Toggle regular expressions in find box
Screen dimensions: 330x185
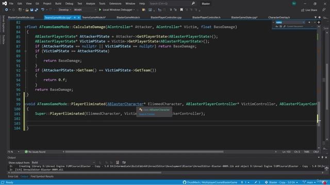[284, 26]
